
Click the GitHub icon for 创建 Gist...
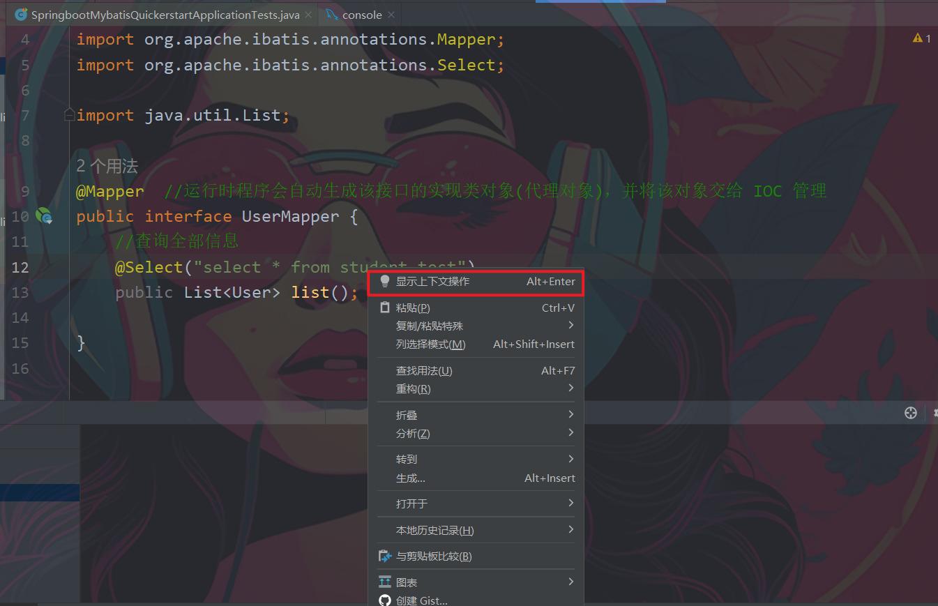pos(385,600)
